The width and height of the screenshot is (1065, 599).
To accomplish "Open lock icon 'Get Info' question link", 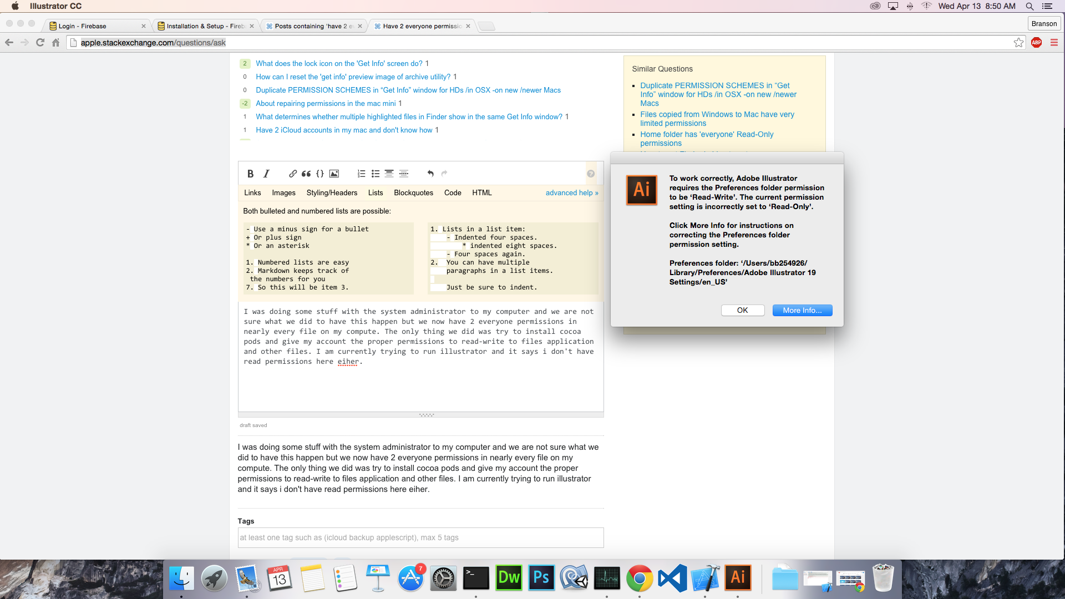I will coord(339,63).
